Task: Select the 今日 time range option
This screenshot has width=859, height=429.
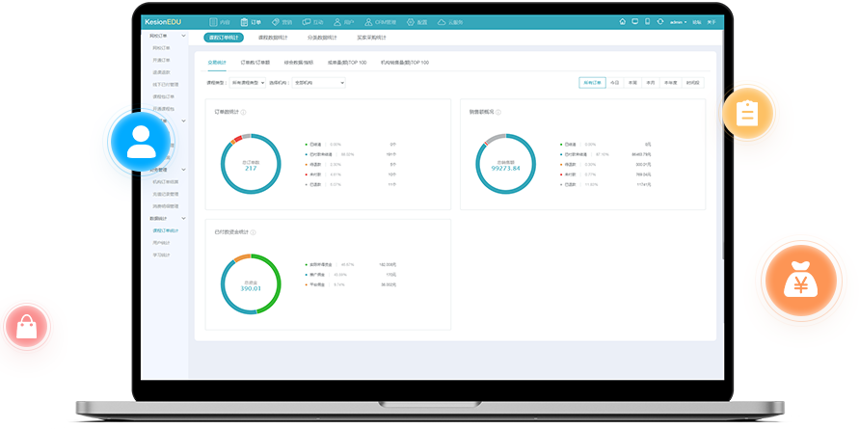Action: [x=615, y=83]
